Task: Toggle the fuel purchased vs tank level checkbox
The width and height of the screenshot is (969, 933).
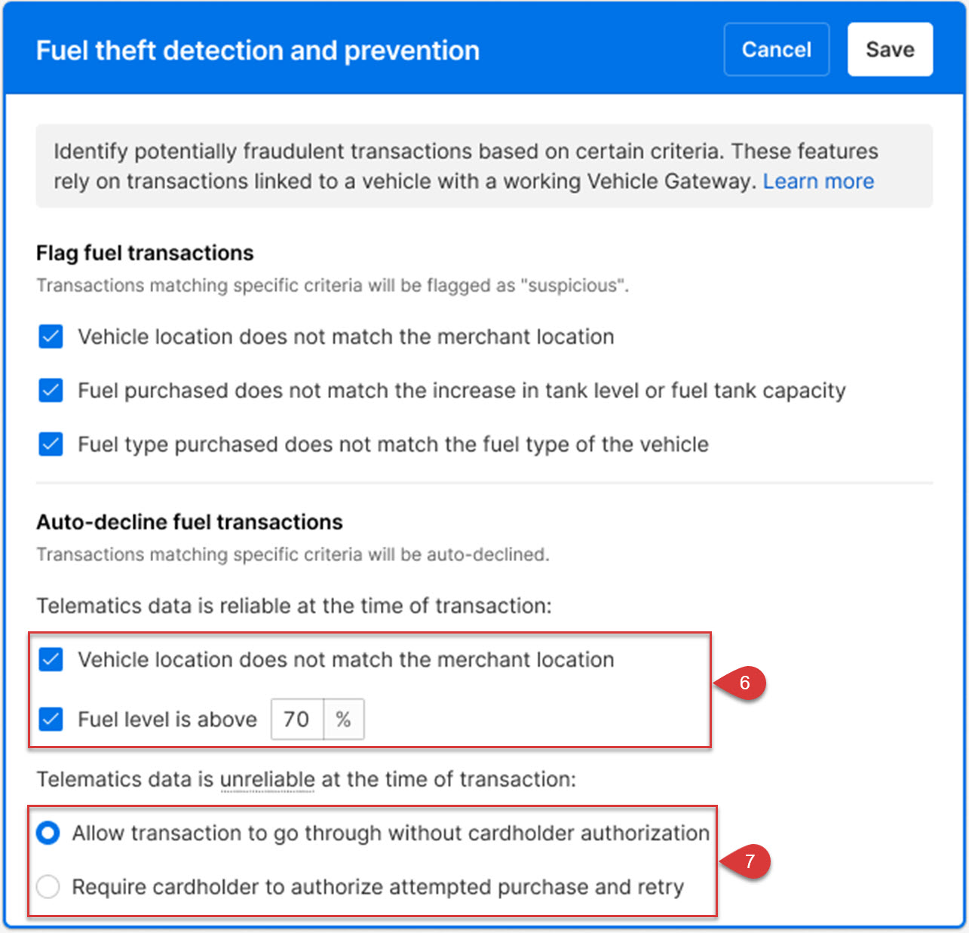Action: coord(51,391)
